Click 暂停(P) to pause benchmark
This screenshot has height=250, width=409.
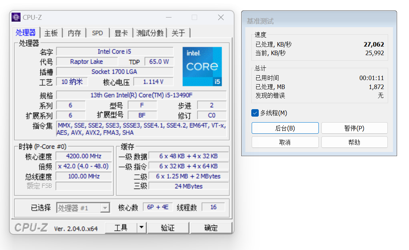pyautogui.click(x=354, y=128)
